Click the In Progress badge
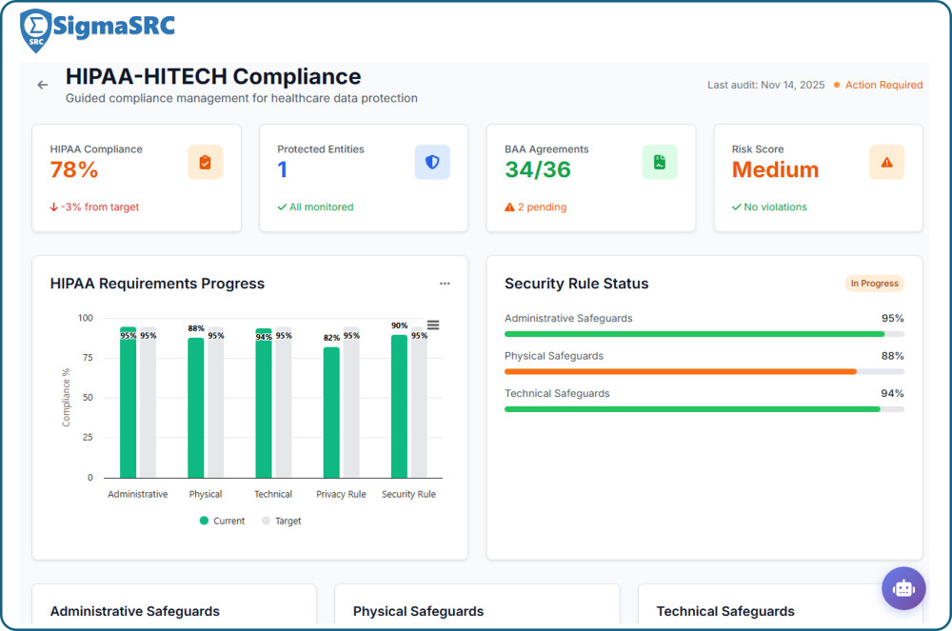 point(874,284)
